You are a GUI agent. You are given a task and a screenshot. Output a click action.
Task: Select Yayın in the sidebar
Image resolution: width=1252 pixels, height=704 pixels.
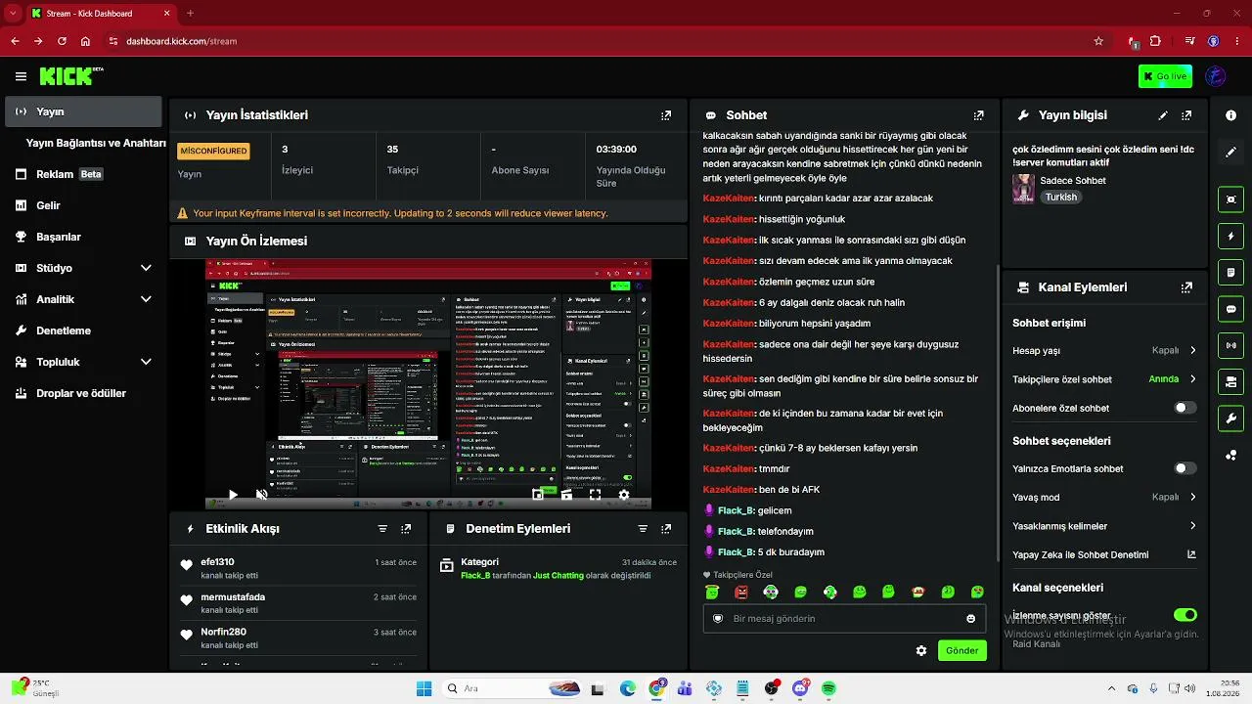(83, 111)
